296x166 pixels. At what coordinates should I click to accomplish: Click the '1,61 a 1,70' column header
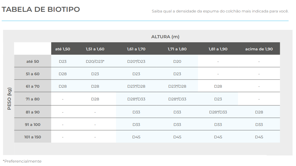[x=136, y=49]
